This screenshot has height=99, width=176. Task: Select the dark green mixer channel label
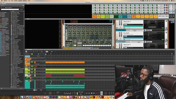[116, 16]
